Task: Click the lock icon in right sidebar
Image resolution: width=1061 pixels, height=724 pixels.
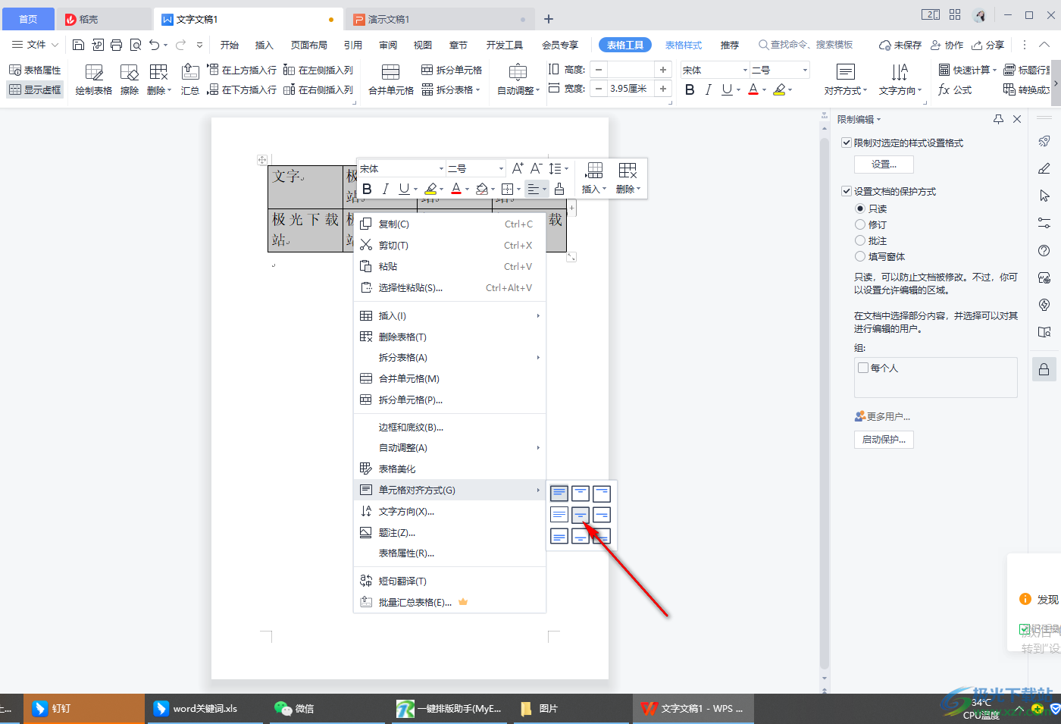Action: coord(1044,369)
